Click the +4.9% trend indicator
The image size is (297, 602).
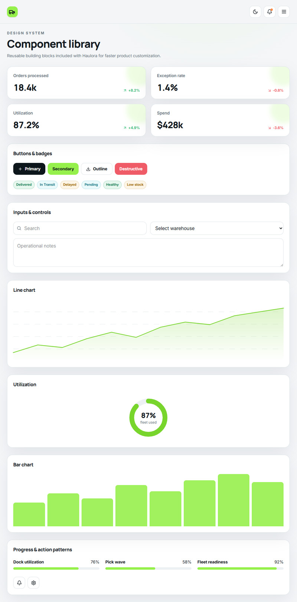(x=131, y=128)
